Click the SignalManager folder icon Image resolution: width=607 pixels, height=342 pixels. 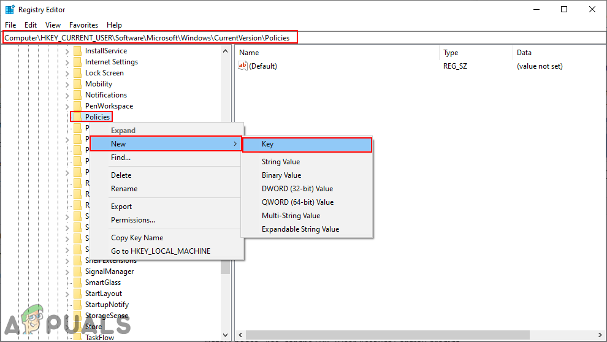[77, 272]
